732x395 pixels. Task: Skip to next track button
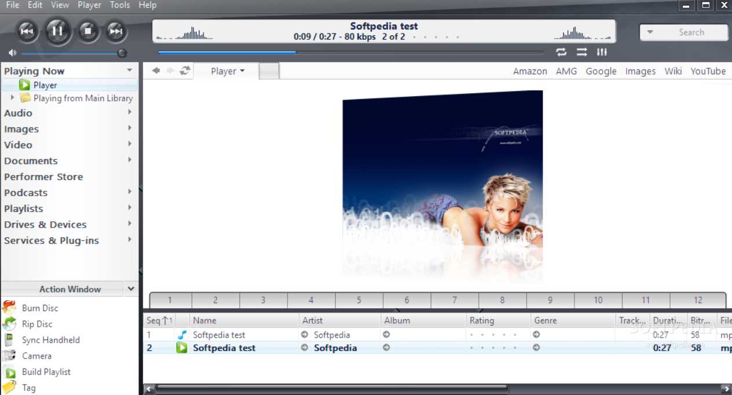[115, 31]
